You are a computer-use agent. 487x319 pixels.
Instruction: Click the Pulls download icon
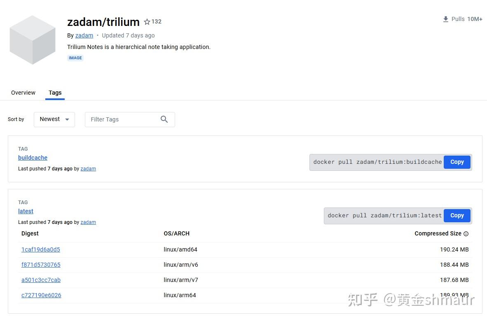[x=445, y=19]
